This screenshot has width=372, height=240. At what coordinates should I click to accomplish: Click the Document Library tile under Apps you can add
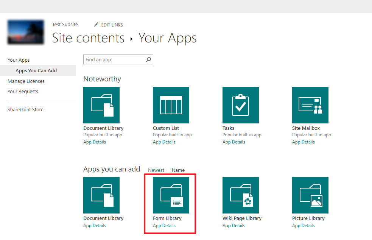pos(101,195)
